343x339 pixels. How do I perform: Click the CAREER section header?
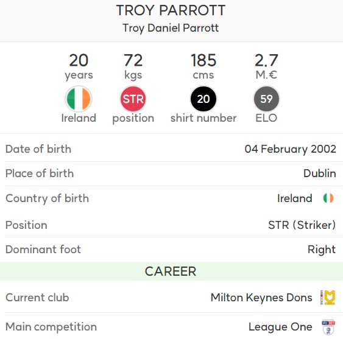pos(171,271)
